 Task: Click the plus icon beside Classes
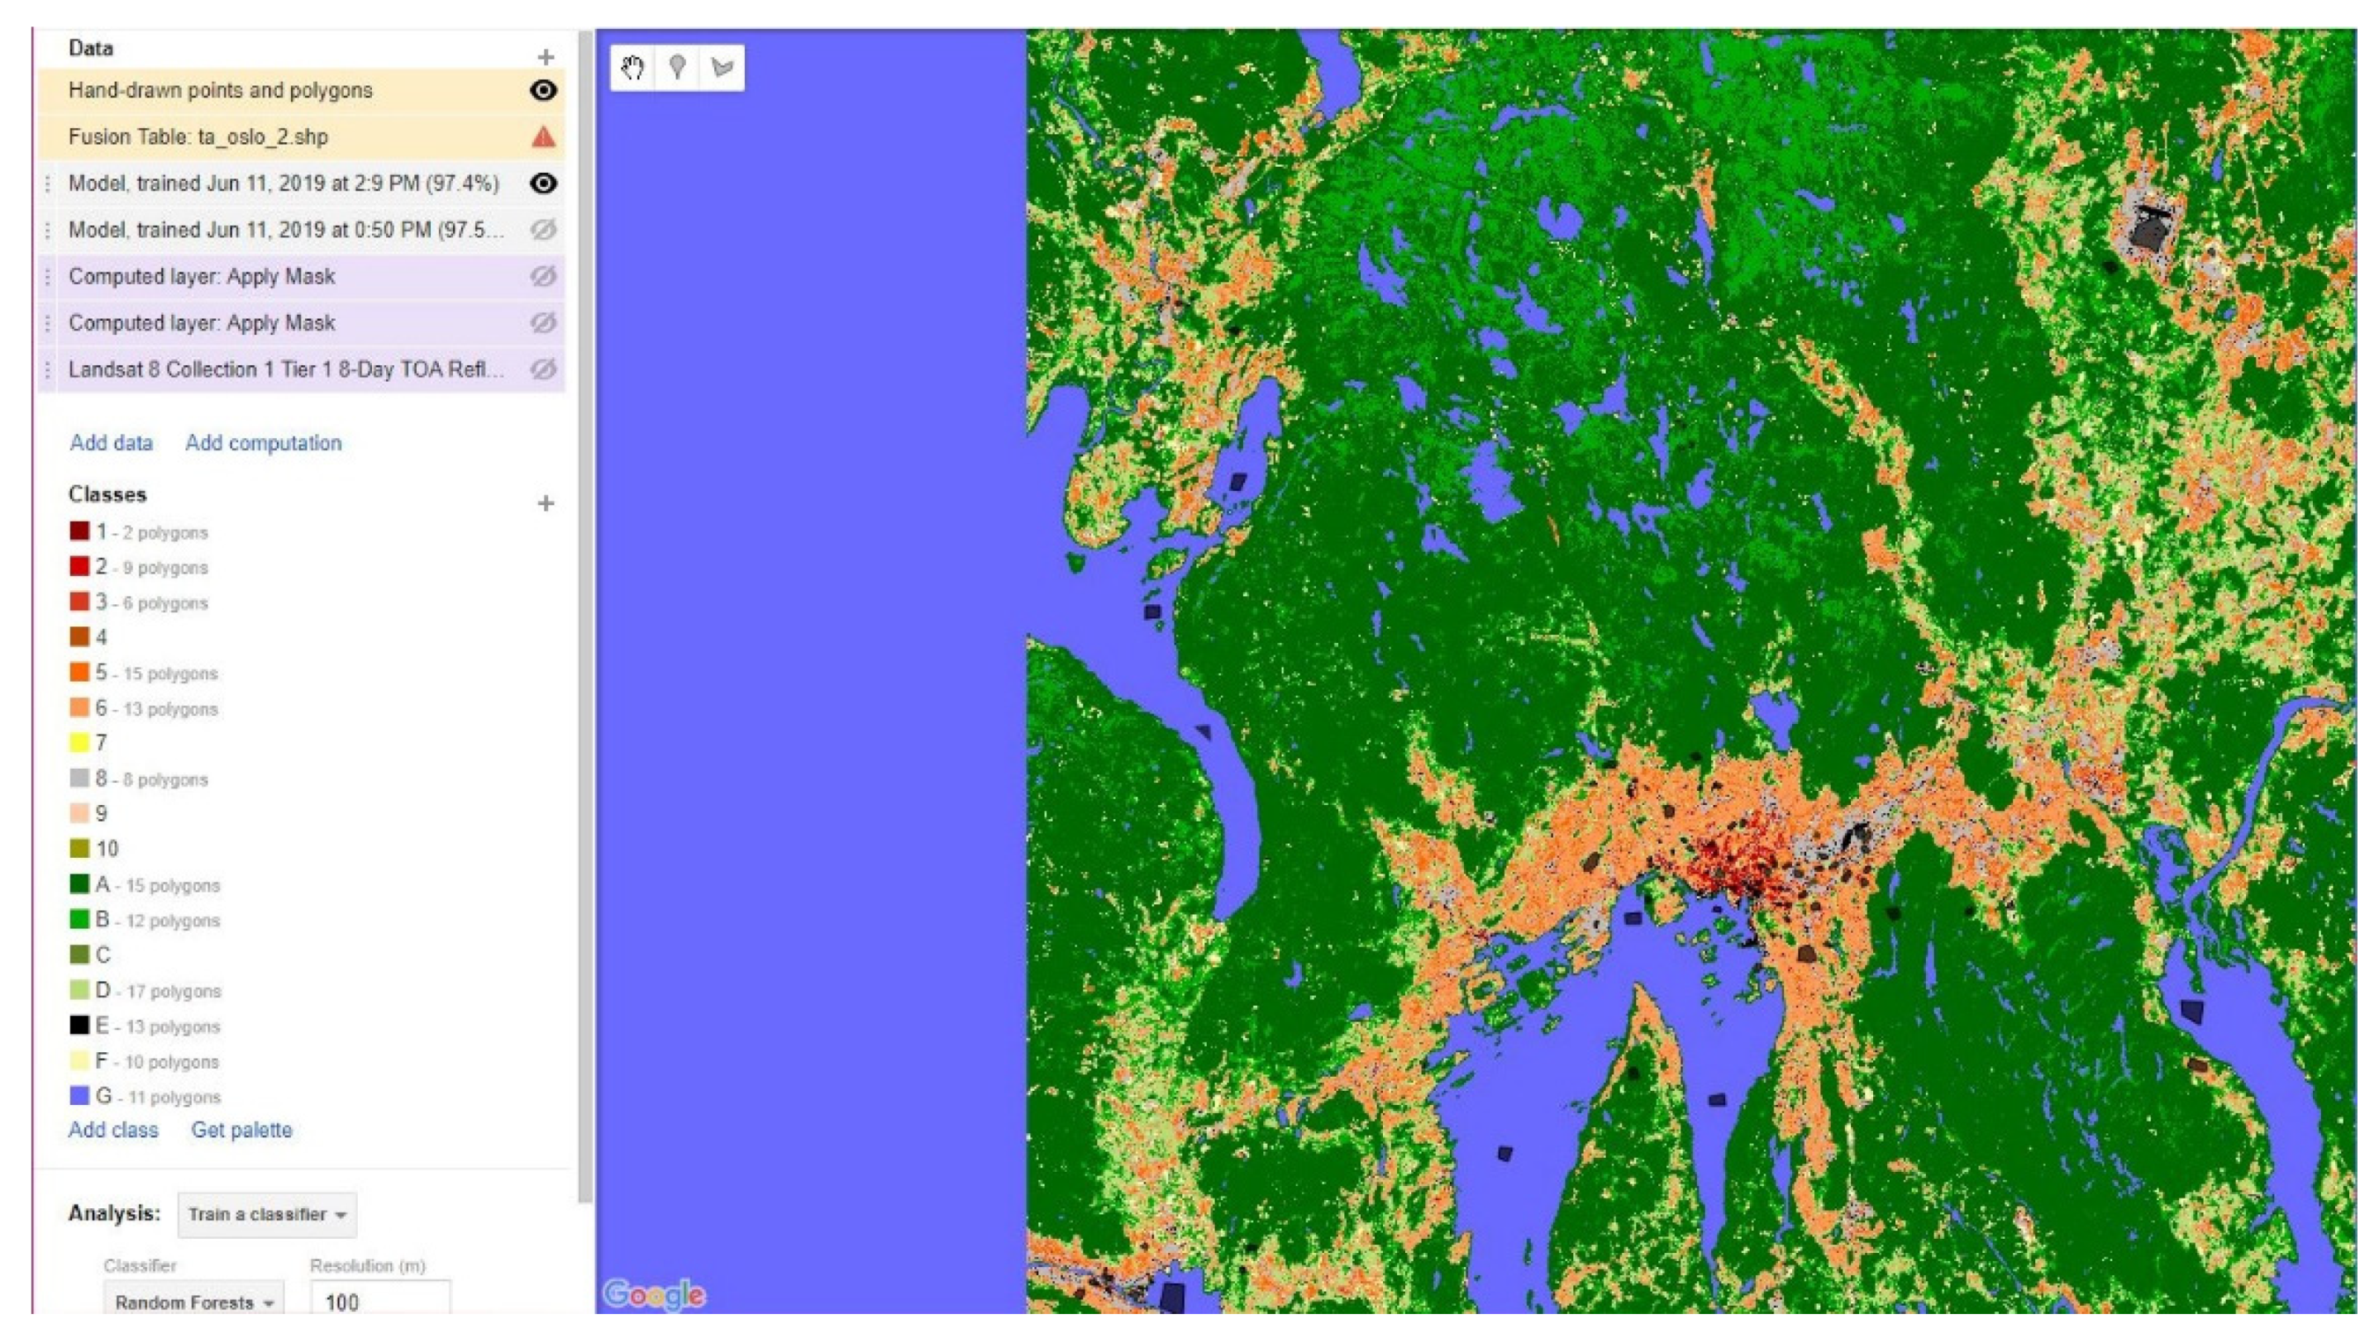coord(546,503)
